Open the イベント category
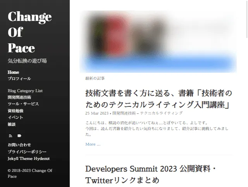Viewport: 248px width, 187px height. (x=15, y=117)
